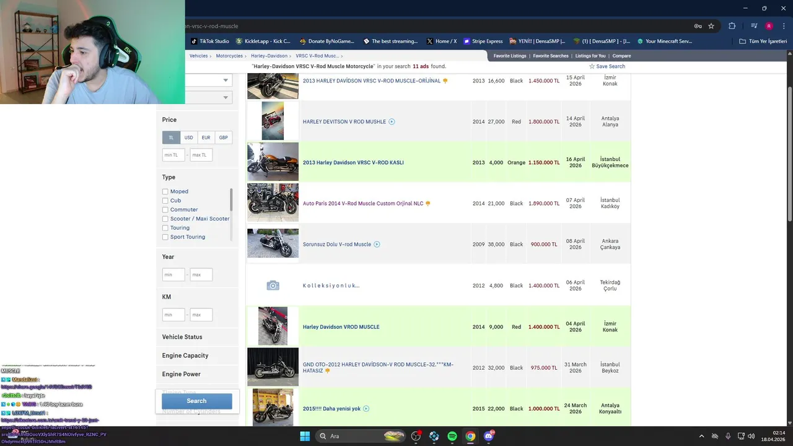Screen dimensions: 793x446
Task: Open the media control playlist icon
Action: pos(754,26)
